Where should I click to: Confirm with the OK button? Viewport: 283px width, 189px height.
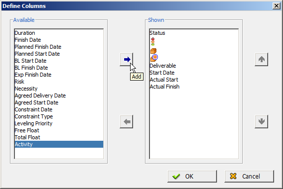point(192,177)
